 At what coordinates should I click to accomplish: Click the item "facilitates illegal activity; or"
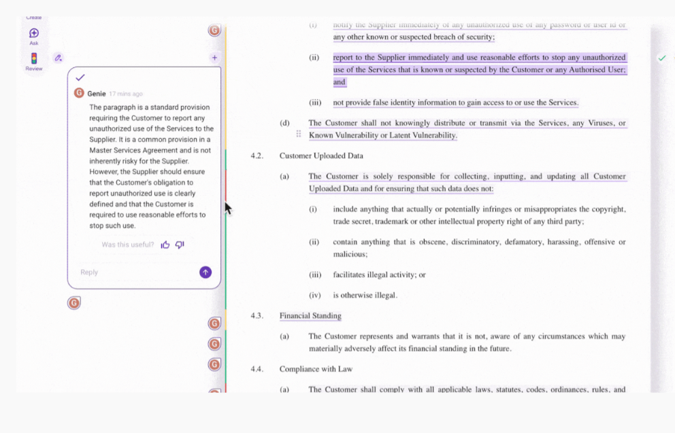[x=379, y=275]
